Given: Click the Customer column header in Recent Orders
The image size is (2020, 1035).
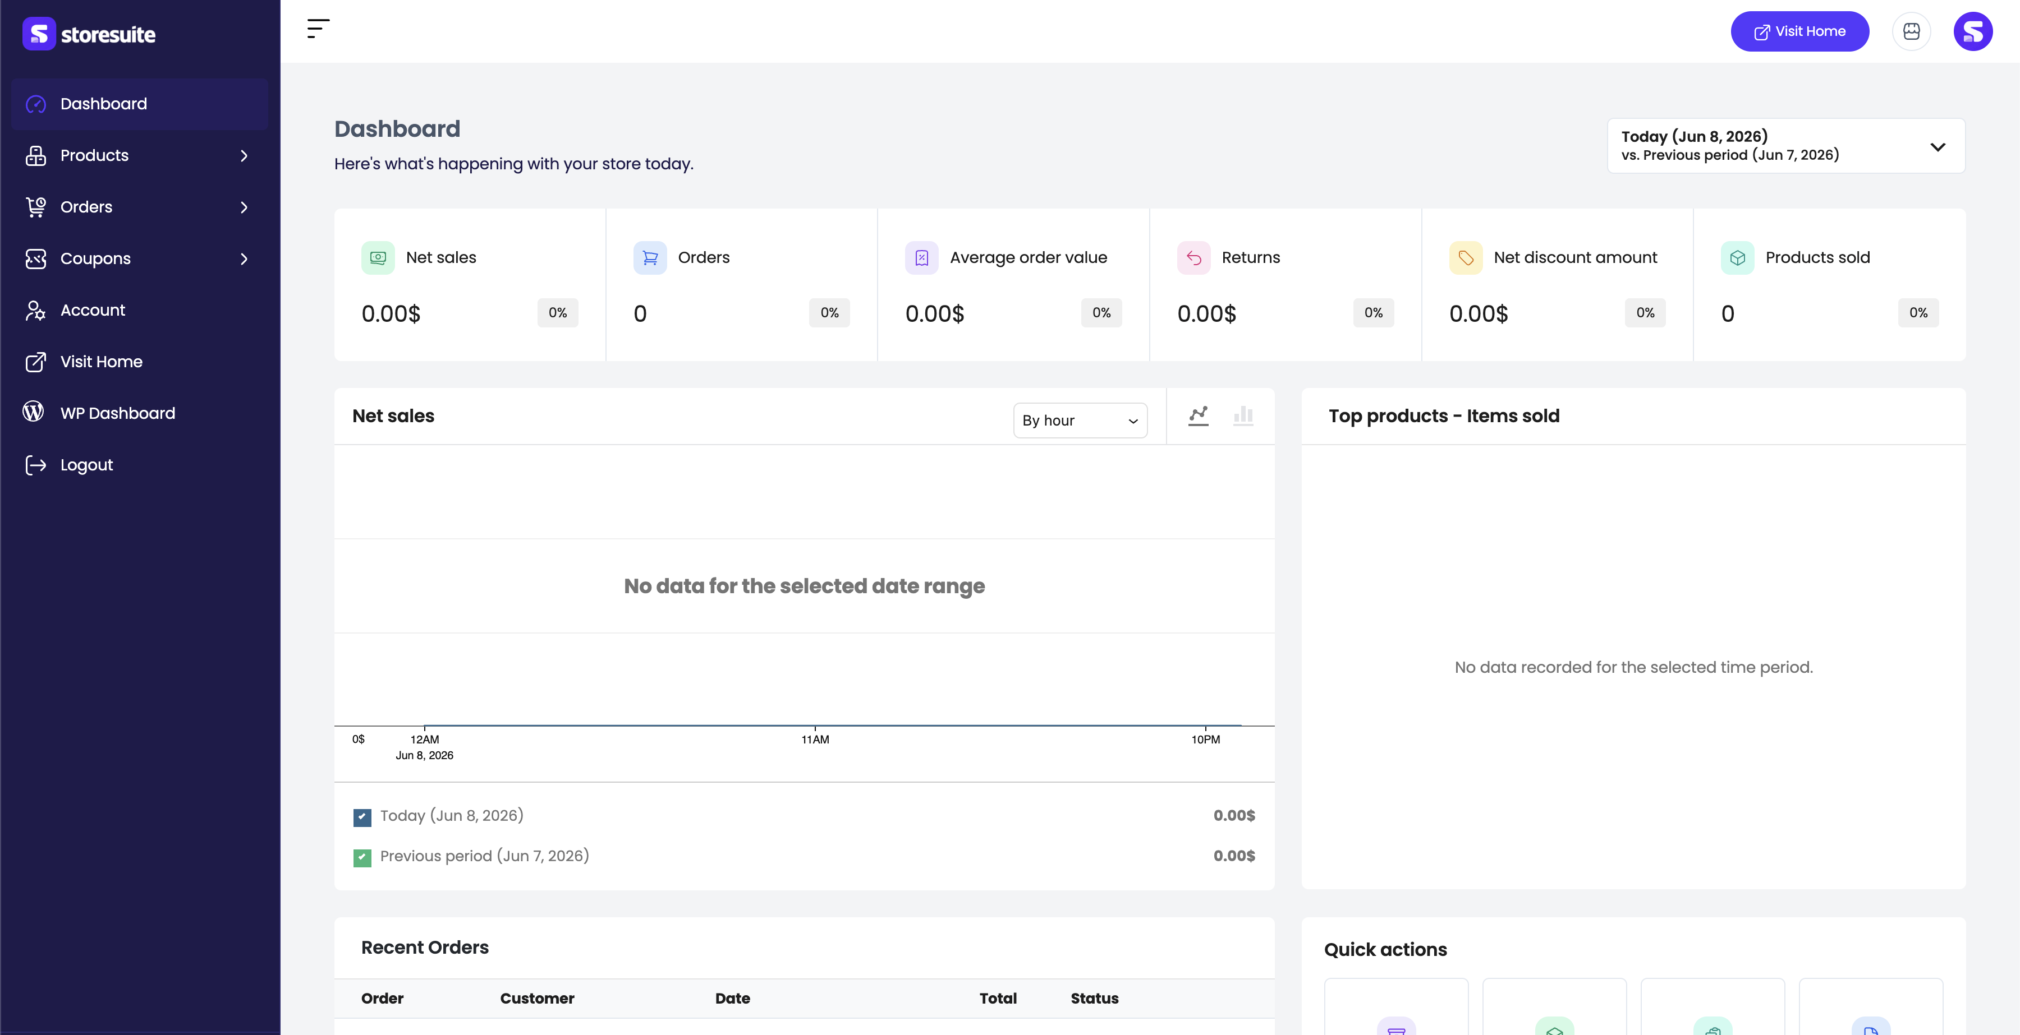Looking at the screenshot, I should pyautogui.click(x=537, y=998).
